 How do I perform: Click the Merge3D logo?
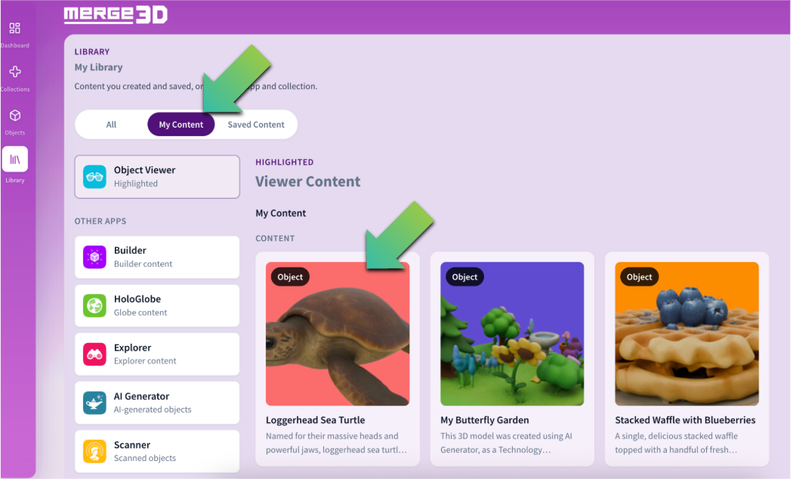click(116, 14)
